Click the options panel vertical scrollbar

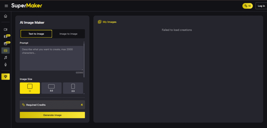(x=84, y=60)
